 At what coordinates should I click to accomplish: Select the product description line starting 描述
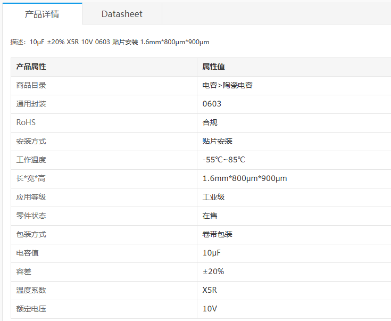[110, 42]
